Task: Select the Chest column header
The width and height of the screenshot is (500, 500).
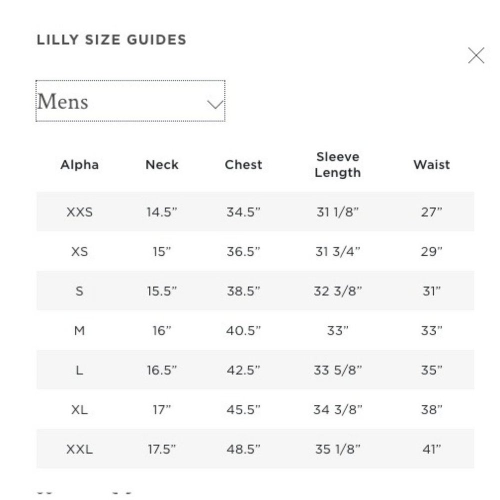Action: 244,164
